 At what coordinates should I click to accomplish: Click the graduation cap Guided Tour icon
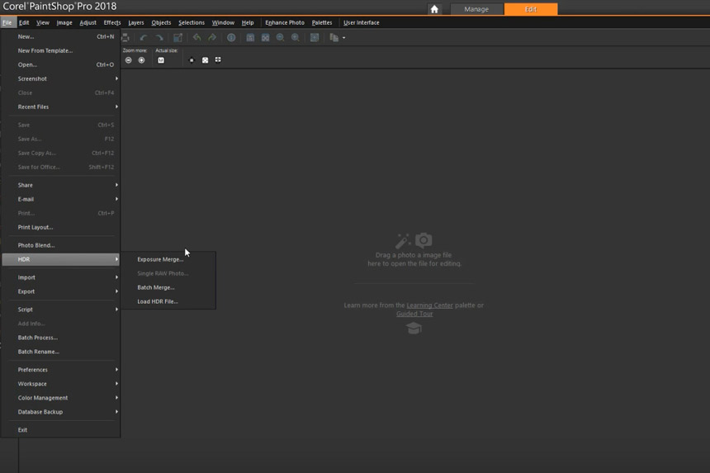tap(414, 328)
